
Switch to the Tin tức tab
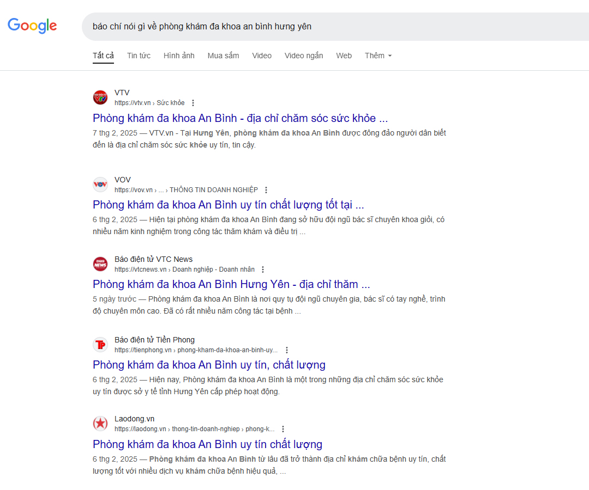[x=139, y=56]
